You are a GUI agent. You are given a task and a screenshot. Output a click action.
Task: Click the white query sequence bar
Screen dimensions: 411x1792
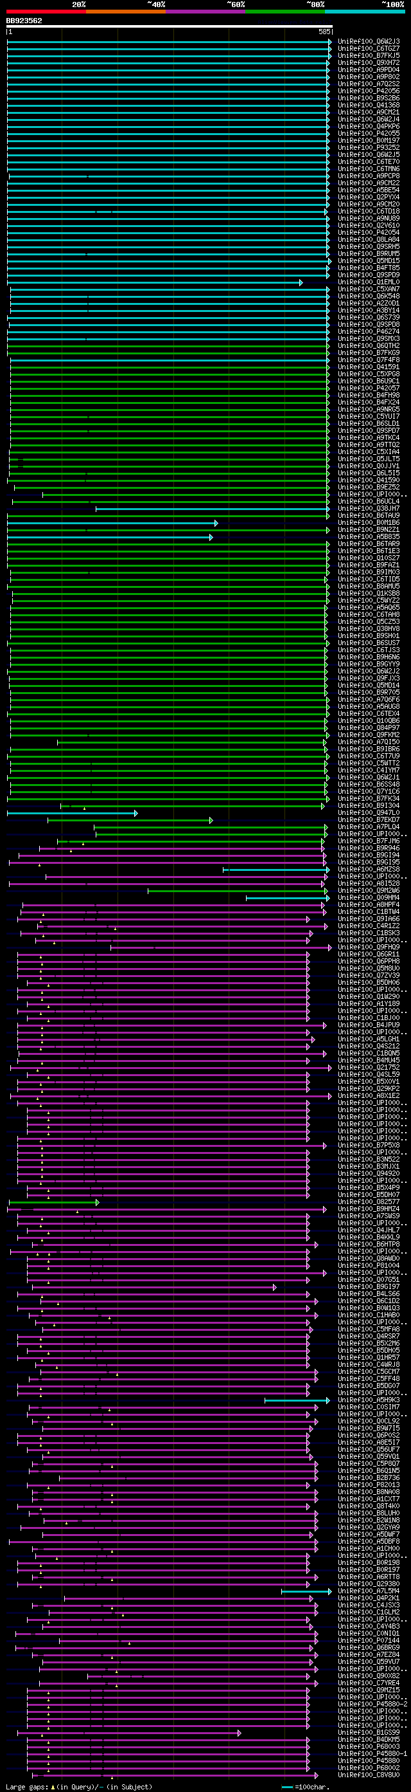click(170, 26)
